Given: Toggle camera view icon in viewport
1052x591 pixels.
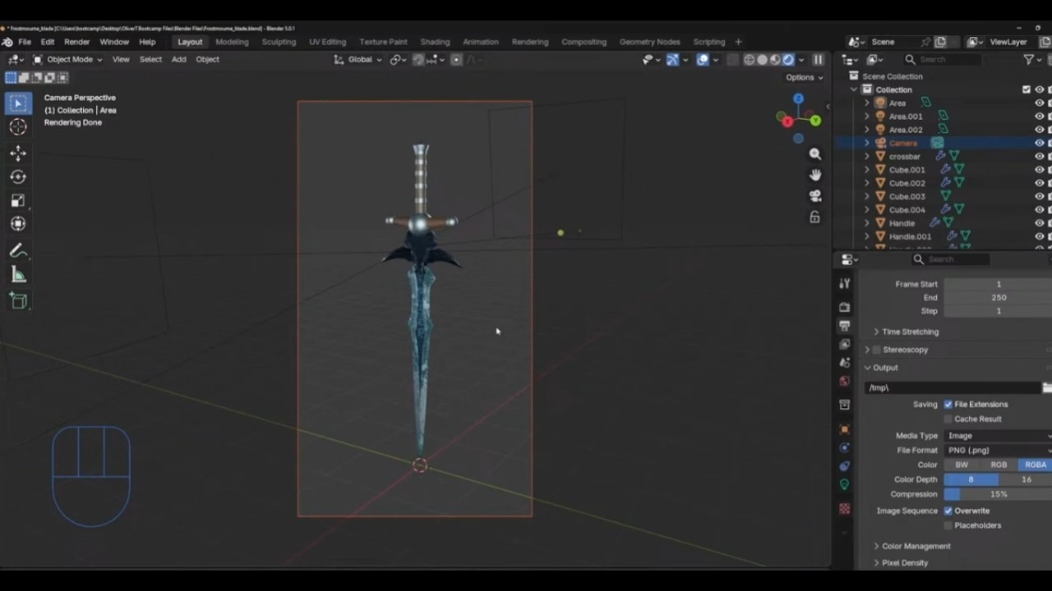Looking at the screenshot, I should tap(814, 196).
